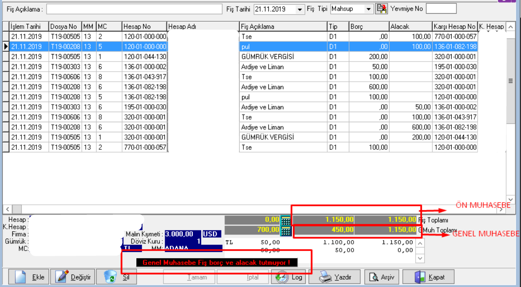Click the Tip column header

pos(338,27)
